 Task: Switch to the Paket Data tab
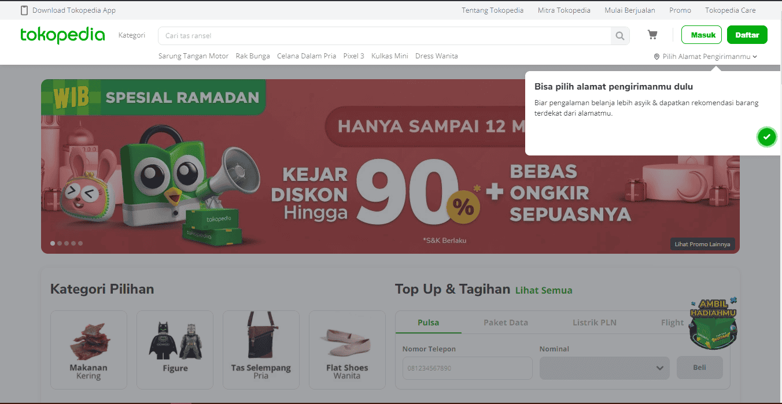click(506, 323)
